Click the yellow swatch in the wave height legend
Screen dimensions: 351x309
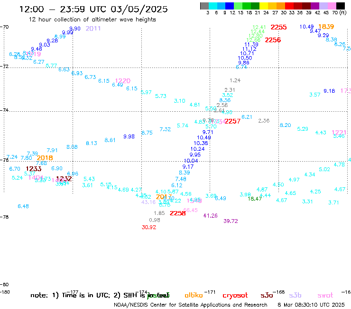(264, 6)
